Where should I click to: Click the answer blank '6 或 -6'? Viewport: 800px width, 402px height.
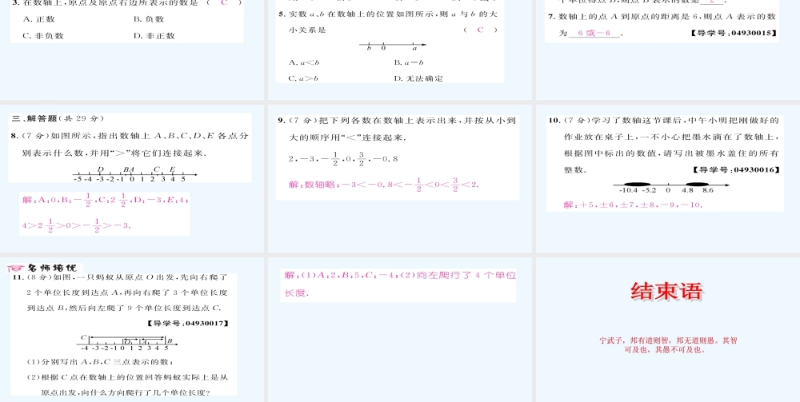pyautogui.click(x=594, y=34)
